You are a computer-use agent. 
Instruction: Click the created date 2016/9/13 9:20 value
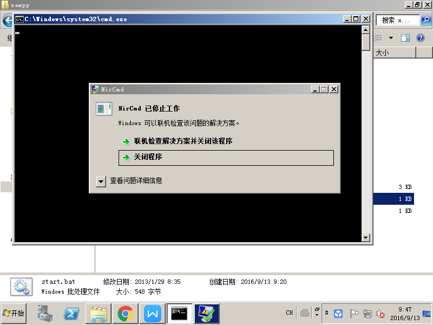coord(264,282)
